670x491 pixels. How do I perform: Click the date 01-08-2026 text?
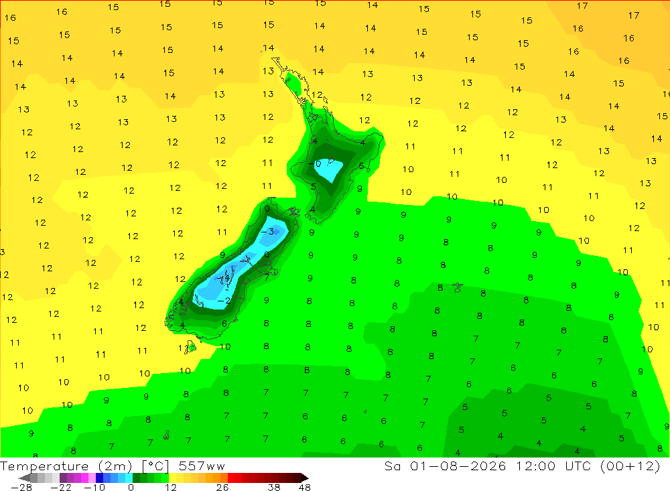(x=458, y=466)
